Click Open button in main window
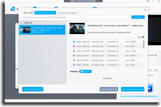This screenshot has height=107, width=161. [x=156, y=70]
